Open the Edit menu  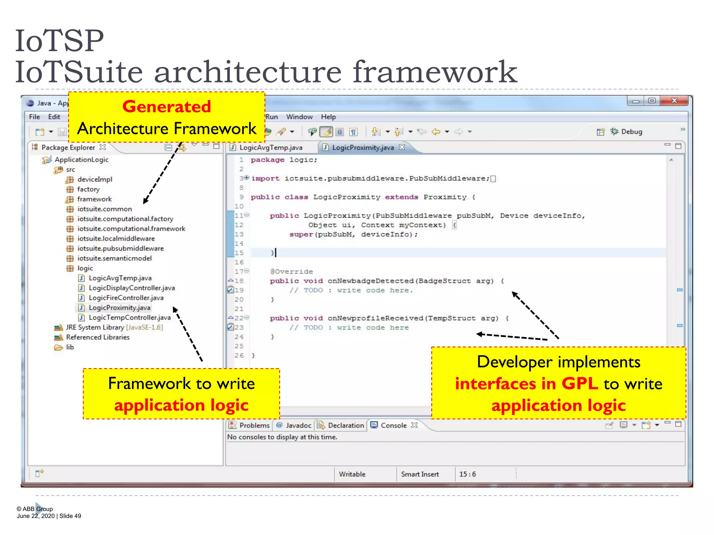54,117
